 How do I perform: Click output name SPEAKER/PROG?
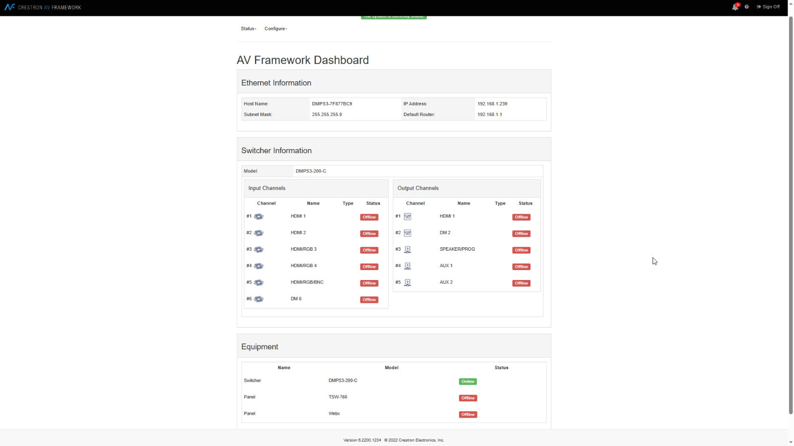[457, 249]
